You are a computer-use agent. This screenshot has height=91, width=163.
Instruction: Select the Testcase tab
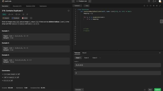point(77,53)
